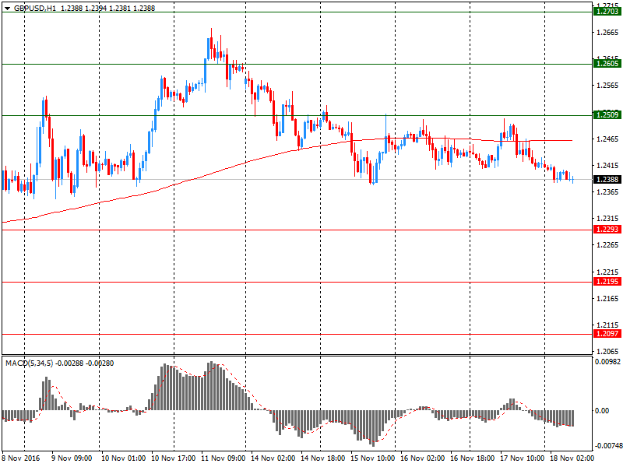Select the 1.2509 resistance level label
Viewport: 623px width, 467px height.
pos(607,115)
